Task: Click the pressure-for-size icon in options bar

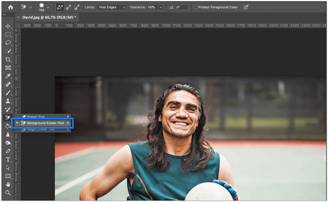Action: click(246, 7)
